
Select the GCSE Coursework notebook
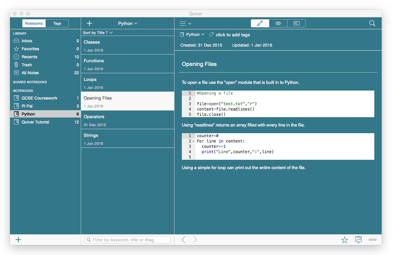[46, 98]
